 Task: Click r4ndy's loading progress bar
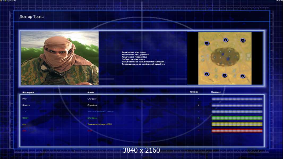click(x=237, y=99)
